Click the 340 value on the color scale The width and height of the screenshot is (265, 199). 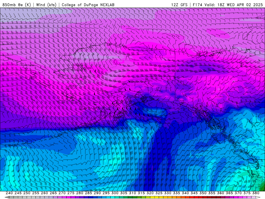click(x=185, y=193)
